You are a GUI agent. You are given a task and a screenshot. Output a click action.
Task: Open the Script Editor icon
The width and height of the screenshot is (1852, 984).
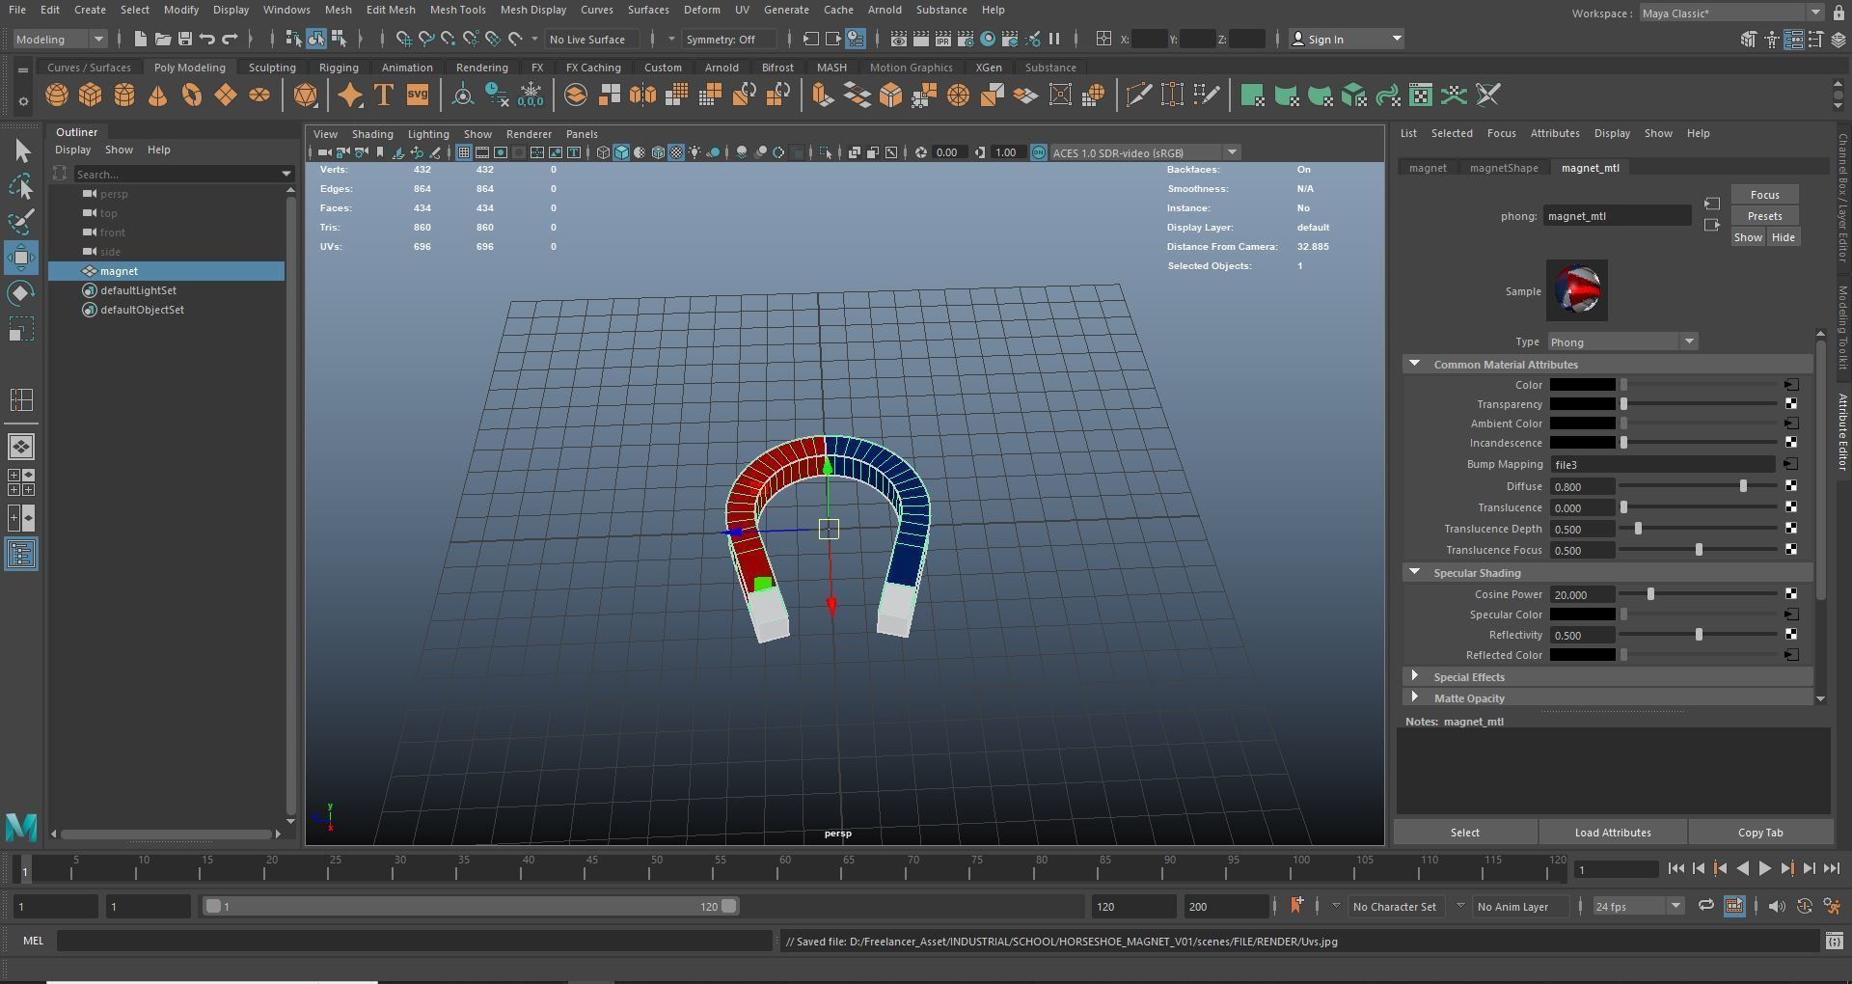point(1835,941)
